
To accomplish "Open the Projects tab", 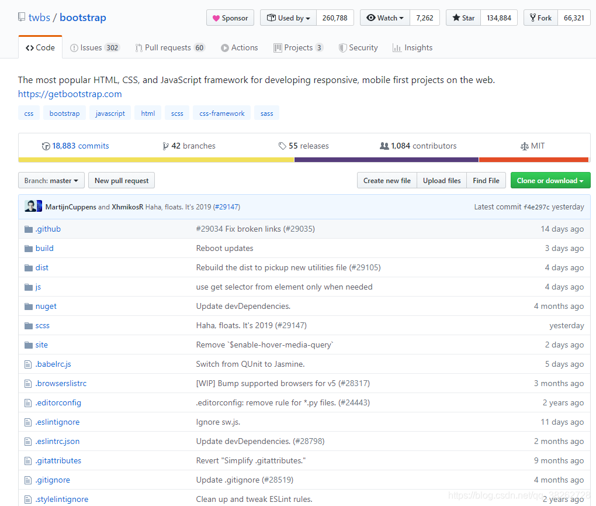I will pos(299,47).
